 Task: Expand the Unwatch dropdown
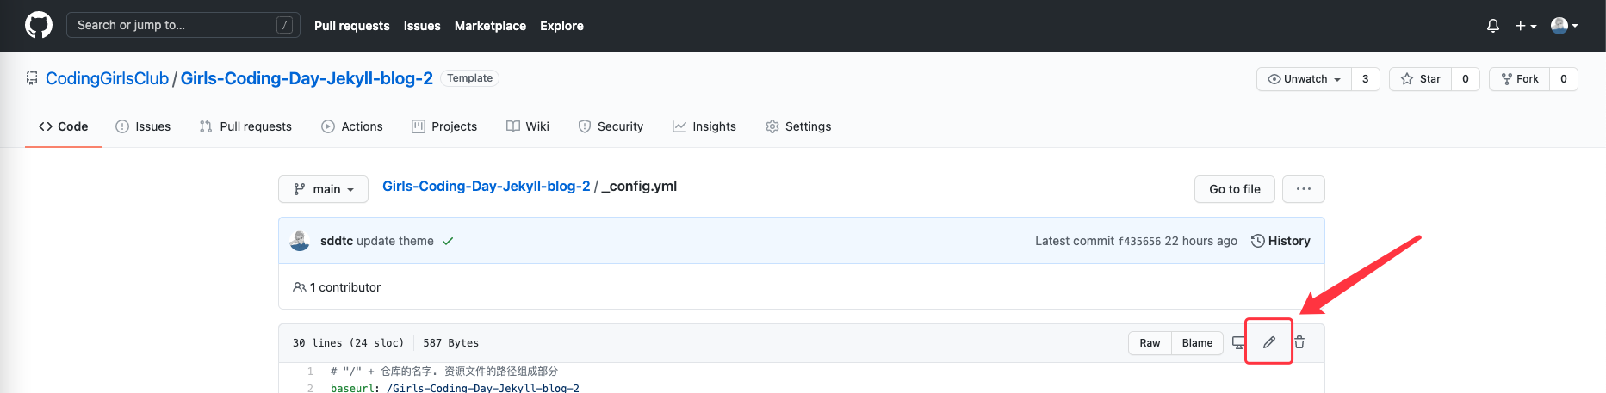[1304, 79]
